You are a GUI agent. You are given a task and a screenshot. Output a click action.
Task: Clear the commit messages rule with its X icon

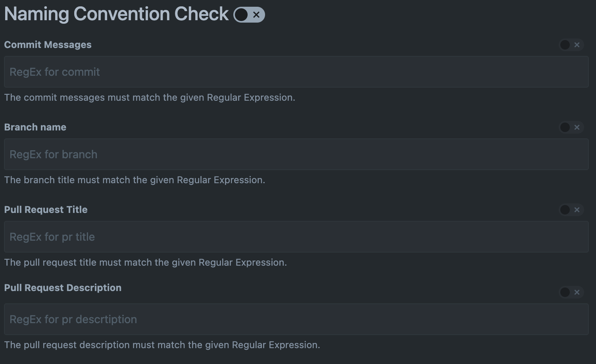576,45
